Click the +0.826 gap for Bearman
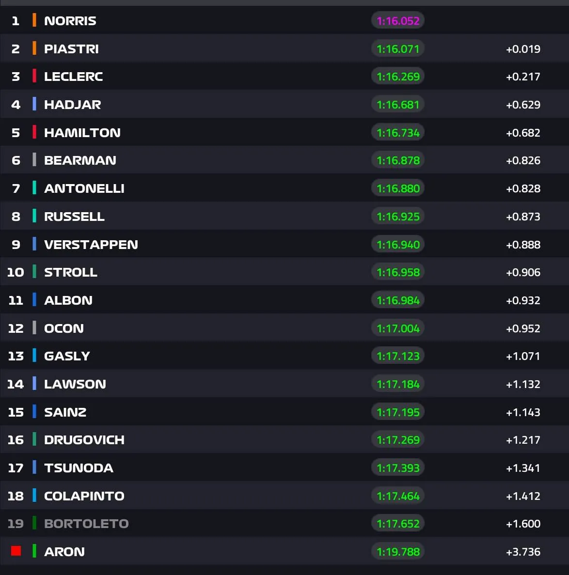 pos(523,160)
